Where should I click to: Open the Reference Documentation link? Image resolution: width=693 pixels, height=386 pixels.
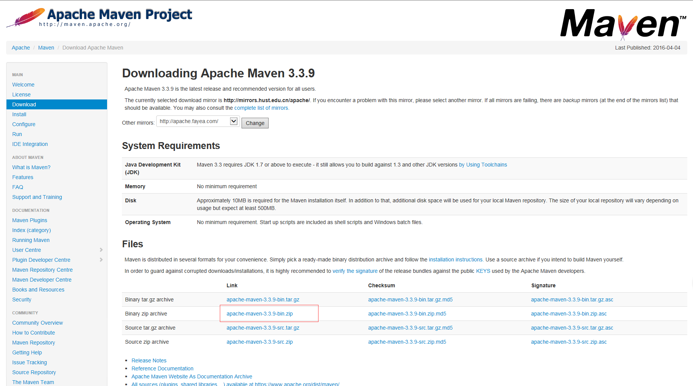click(162, 368)
